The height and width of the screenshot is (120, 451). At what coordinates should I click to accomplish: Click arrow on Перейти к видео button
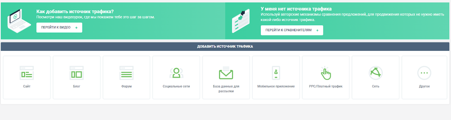click(x=76, y=28)
